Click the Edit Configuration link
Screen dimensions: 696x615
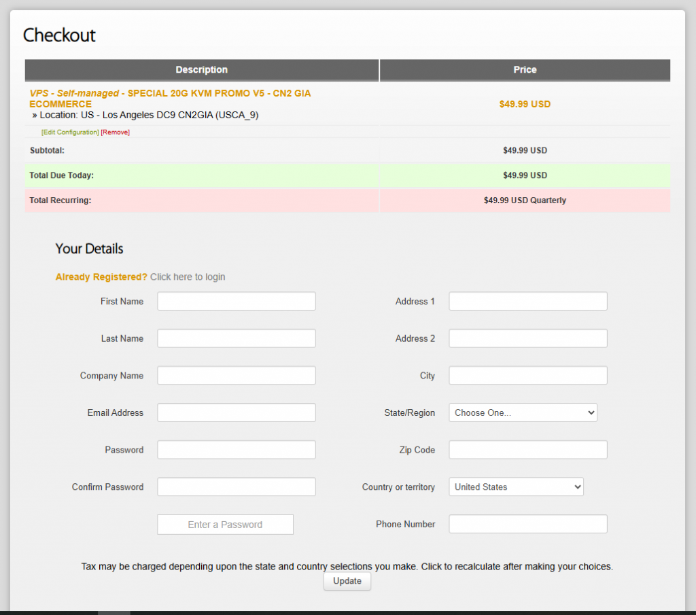(x=70, y=132)
